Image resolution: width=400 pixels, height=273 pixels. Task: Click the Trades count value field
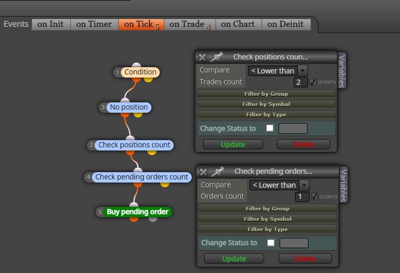click(x=300, y=82)
